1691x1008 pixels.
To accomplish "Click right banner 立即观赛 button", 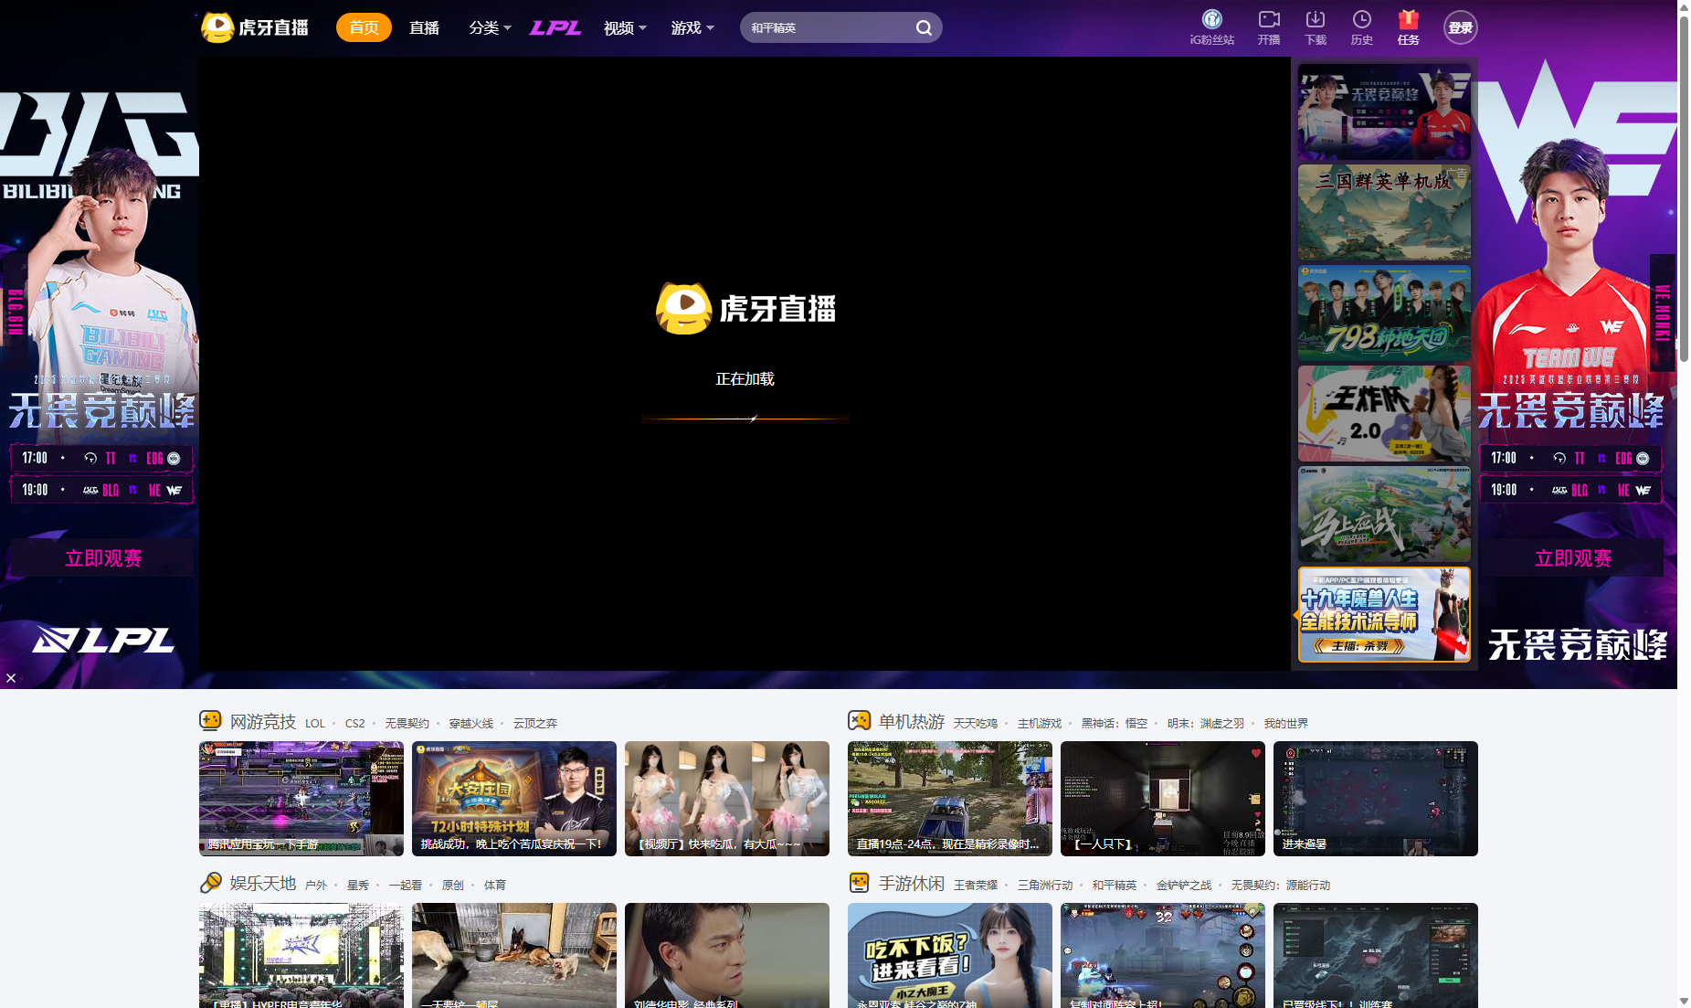I will point(1572,557).
